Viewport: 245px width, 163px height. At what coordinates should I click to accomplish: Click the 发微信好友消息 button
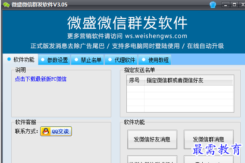152,139
